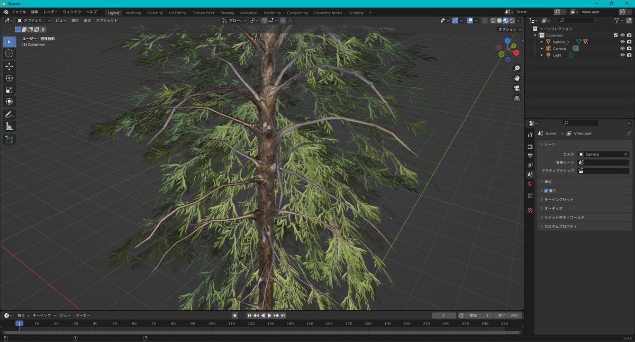The width and height of the screenshot is (635, 342).
Task: Select the 3D Cursor tool
Action: 9,53
